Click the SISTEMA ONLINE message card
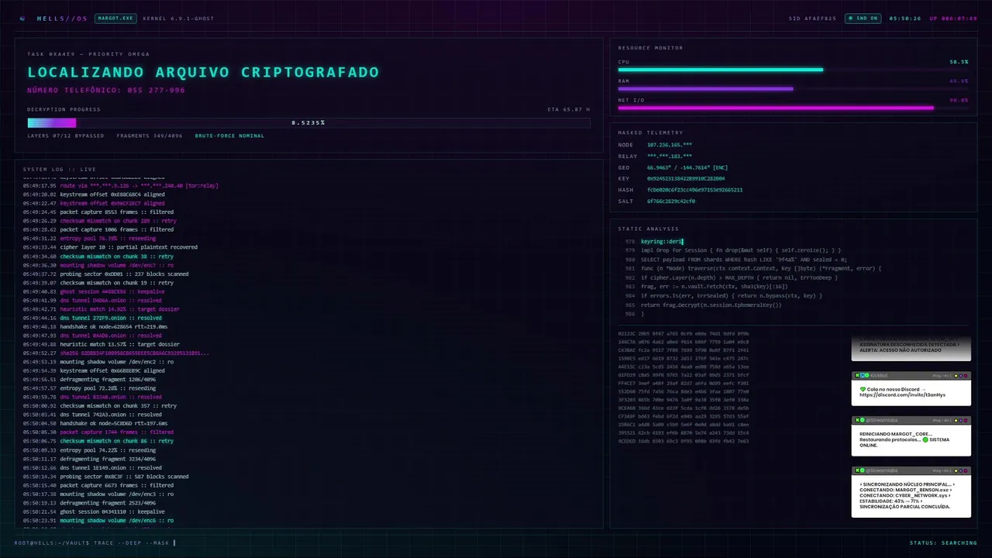992x558 pixels. [911, 437]
